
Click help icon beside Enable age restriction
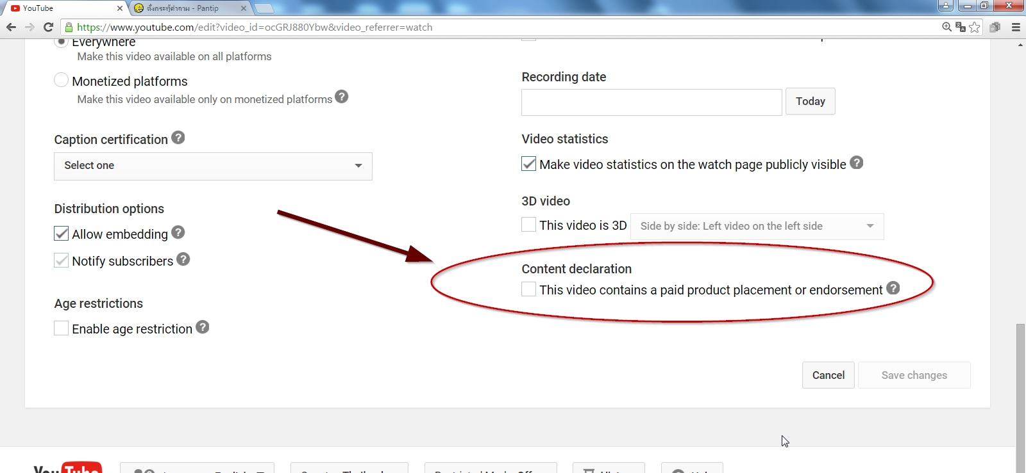click(203, 327)
